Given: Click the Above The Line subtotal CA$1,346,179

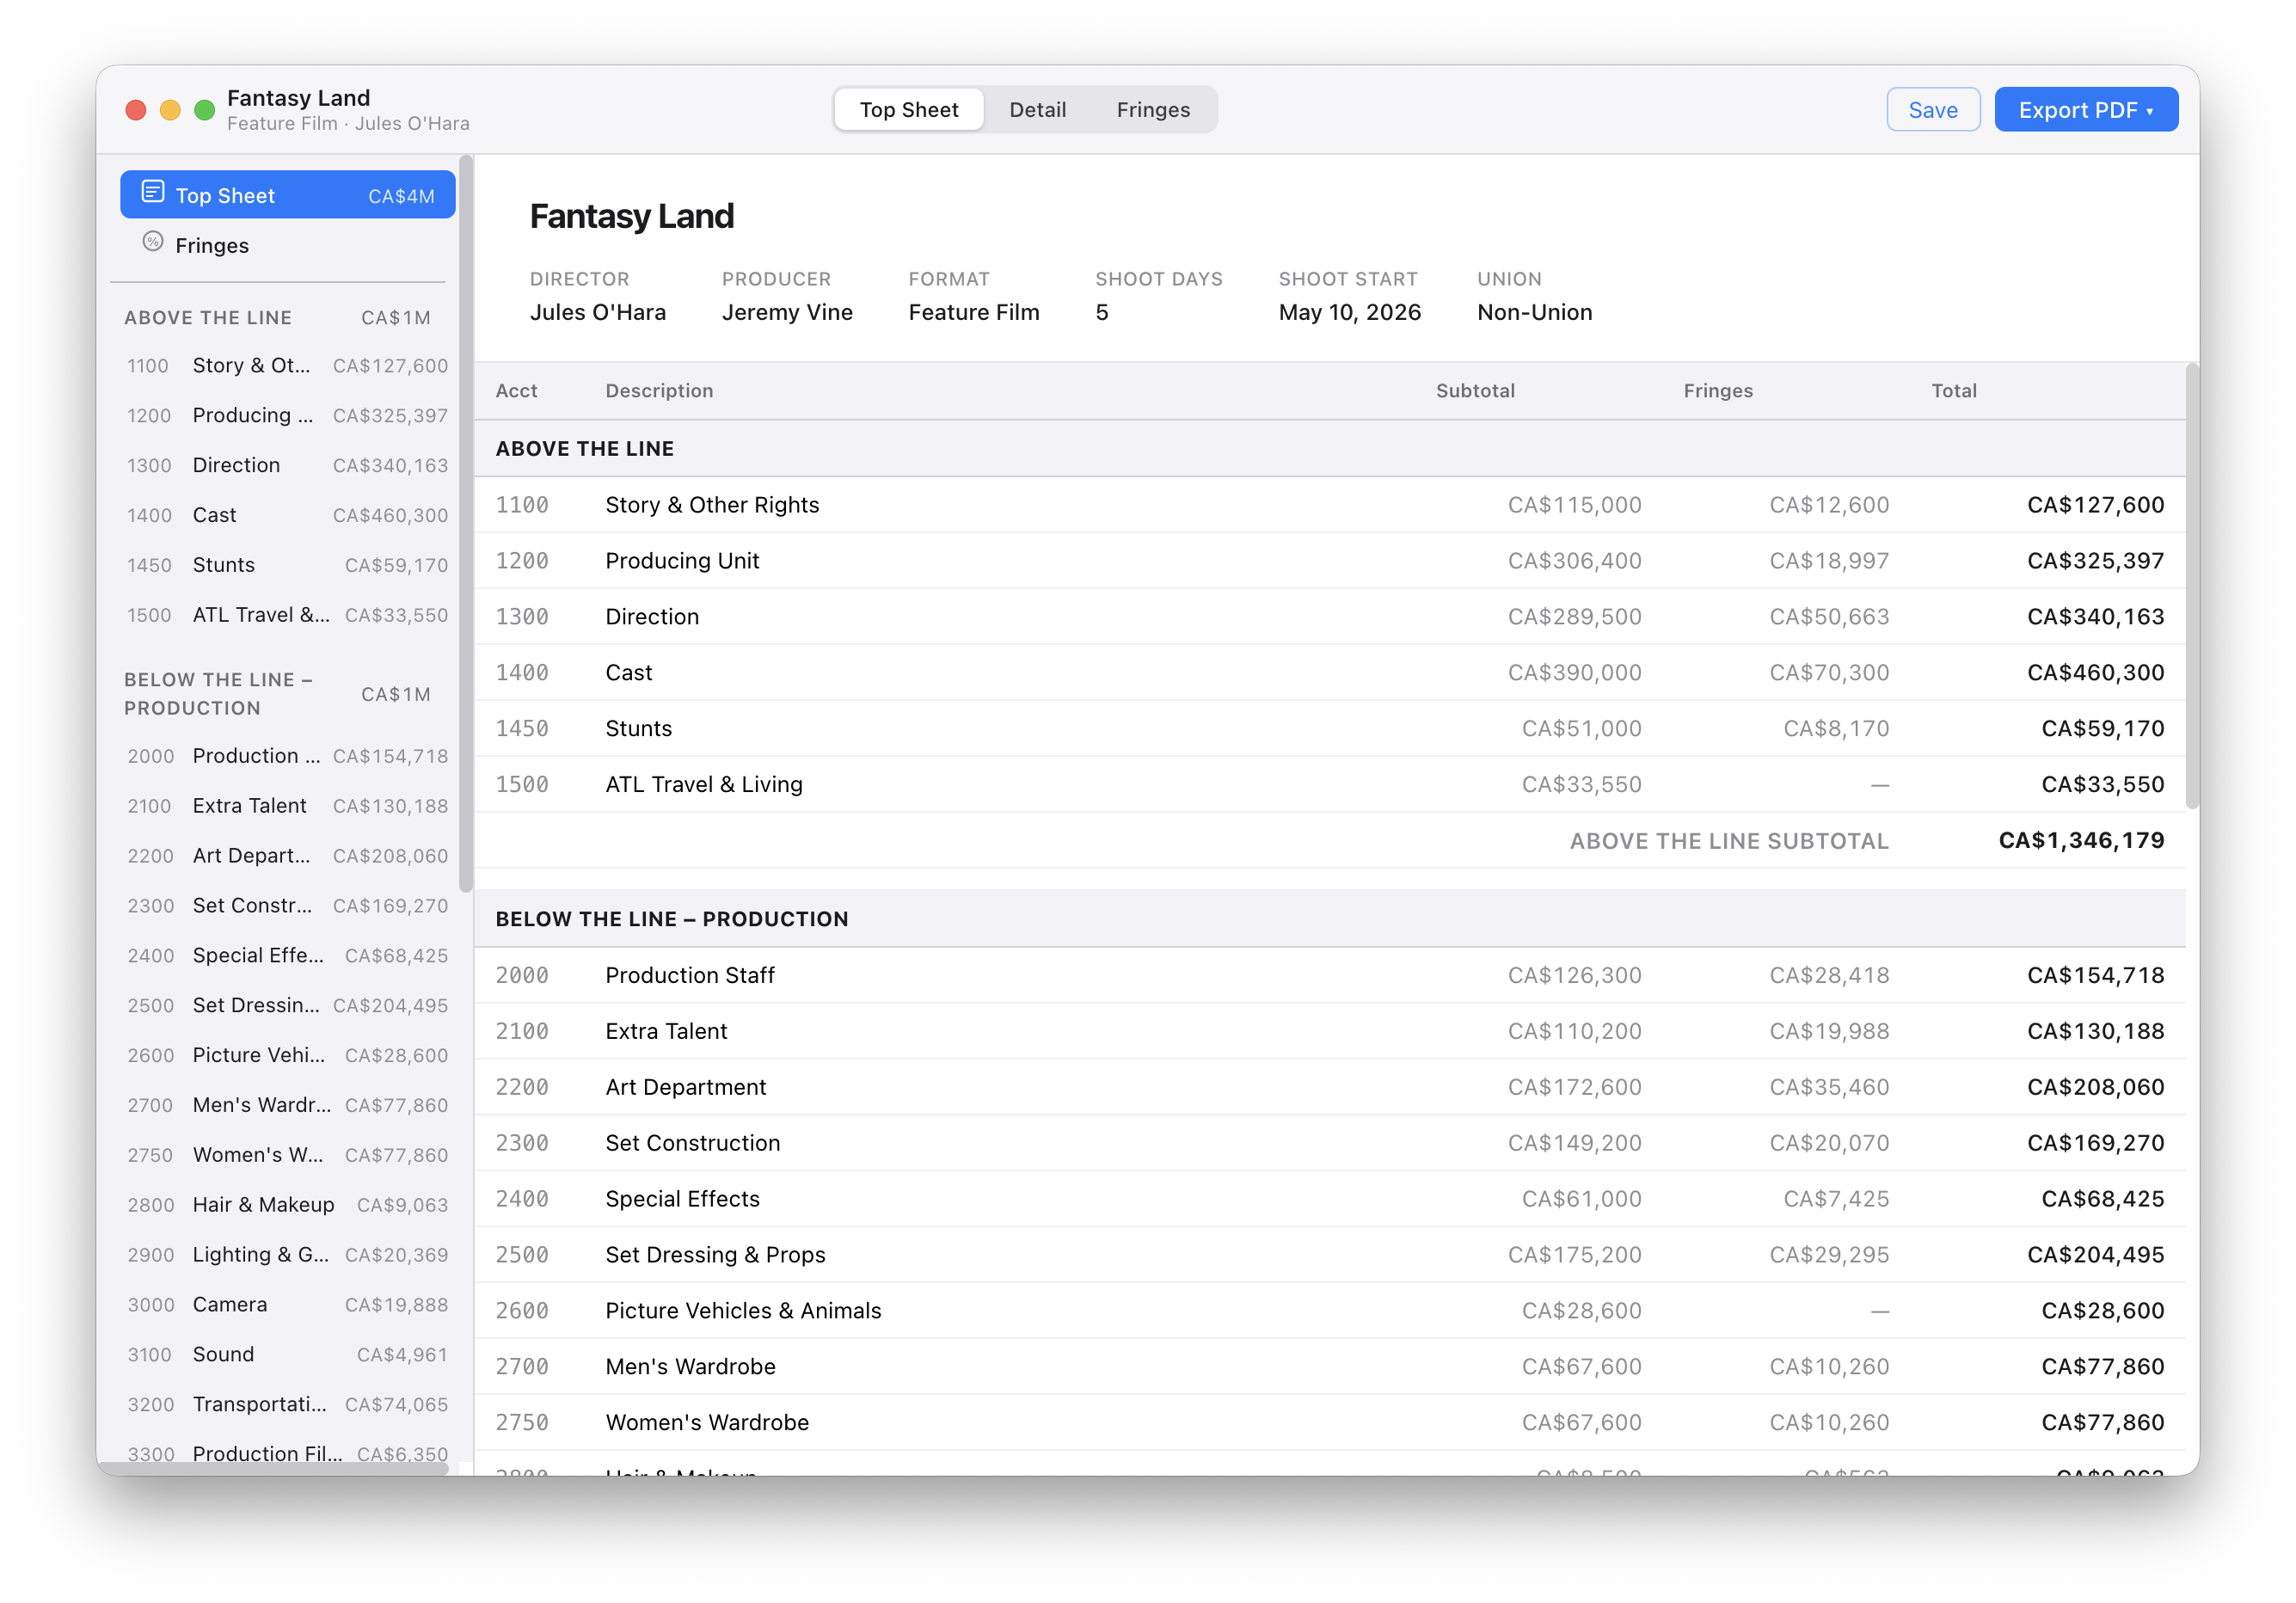Looking at the screenshot, I should click(x=2081, y=842).
